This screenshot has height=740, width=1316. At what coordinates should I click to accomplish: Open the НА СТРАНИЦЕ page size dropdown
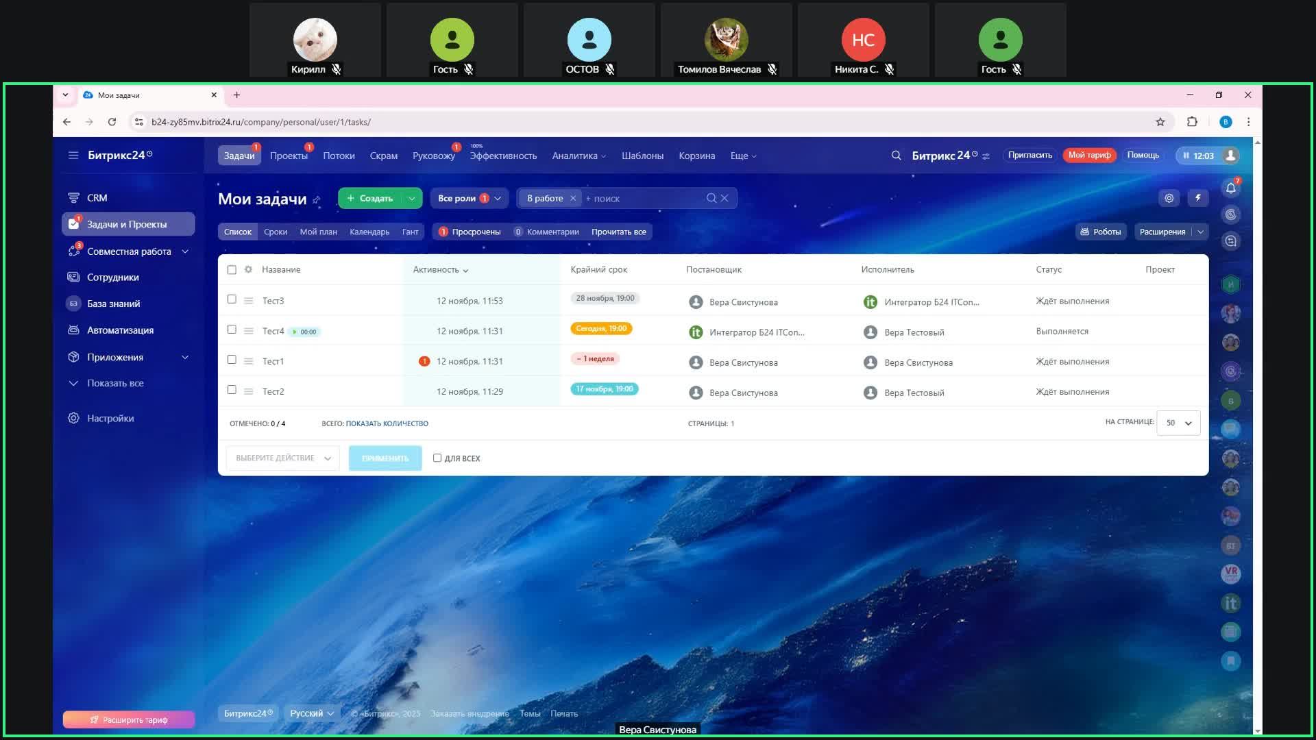[x=1177, y=423]
